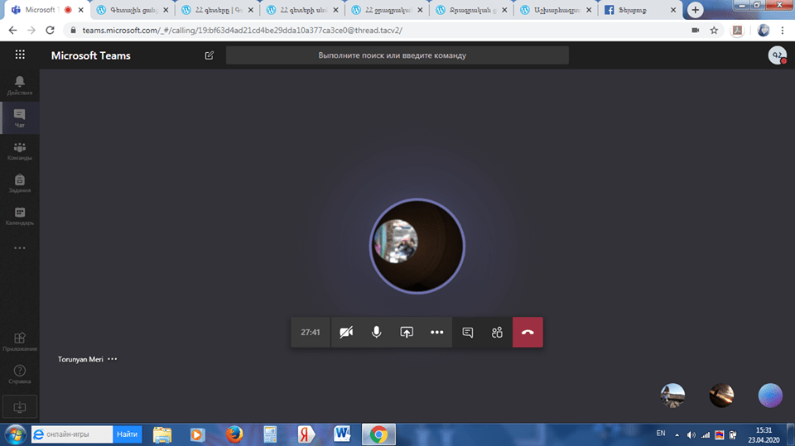Viewport: 795px width, 446px height.
Task: Toggle the camera on in call toolbar
Action: click(346, 332)
